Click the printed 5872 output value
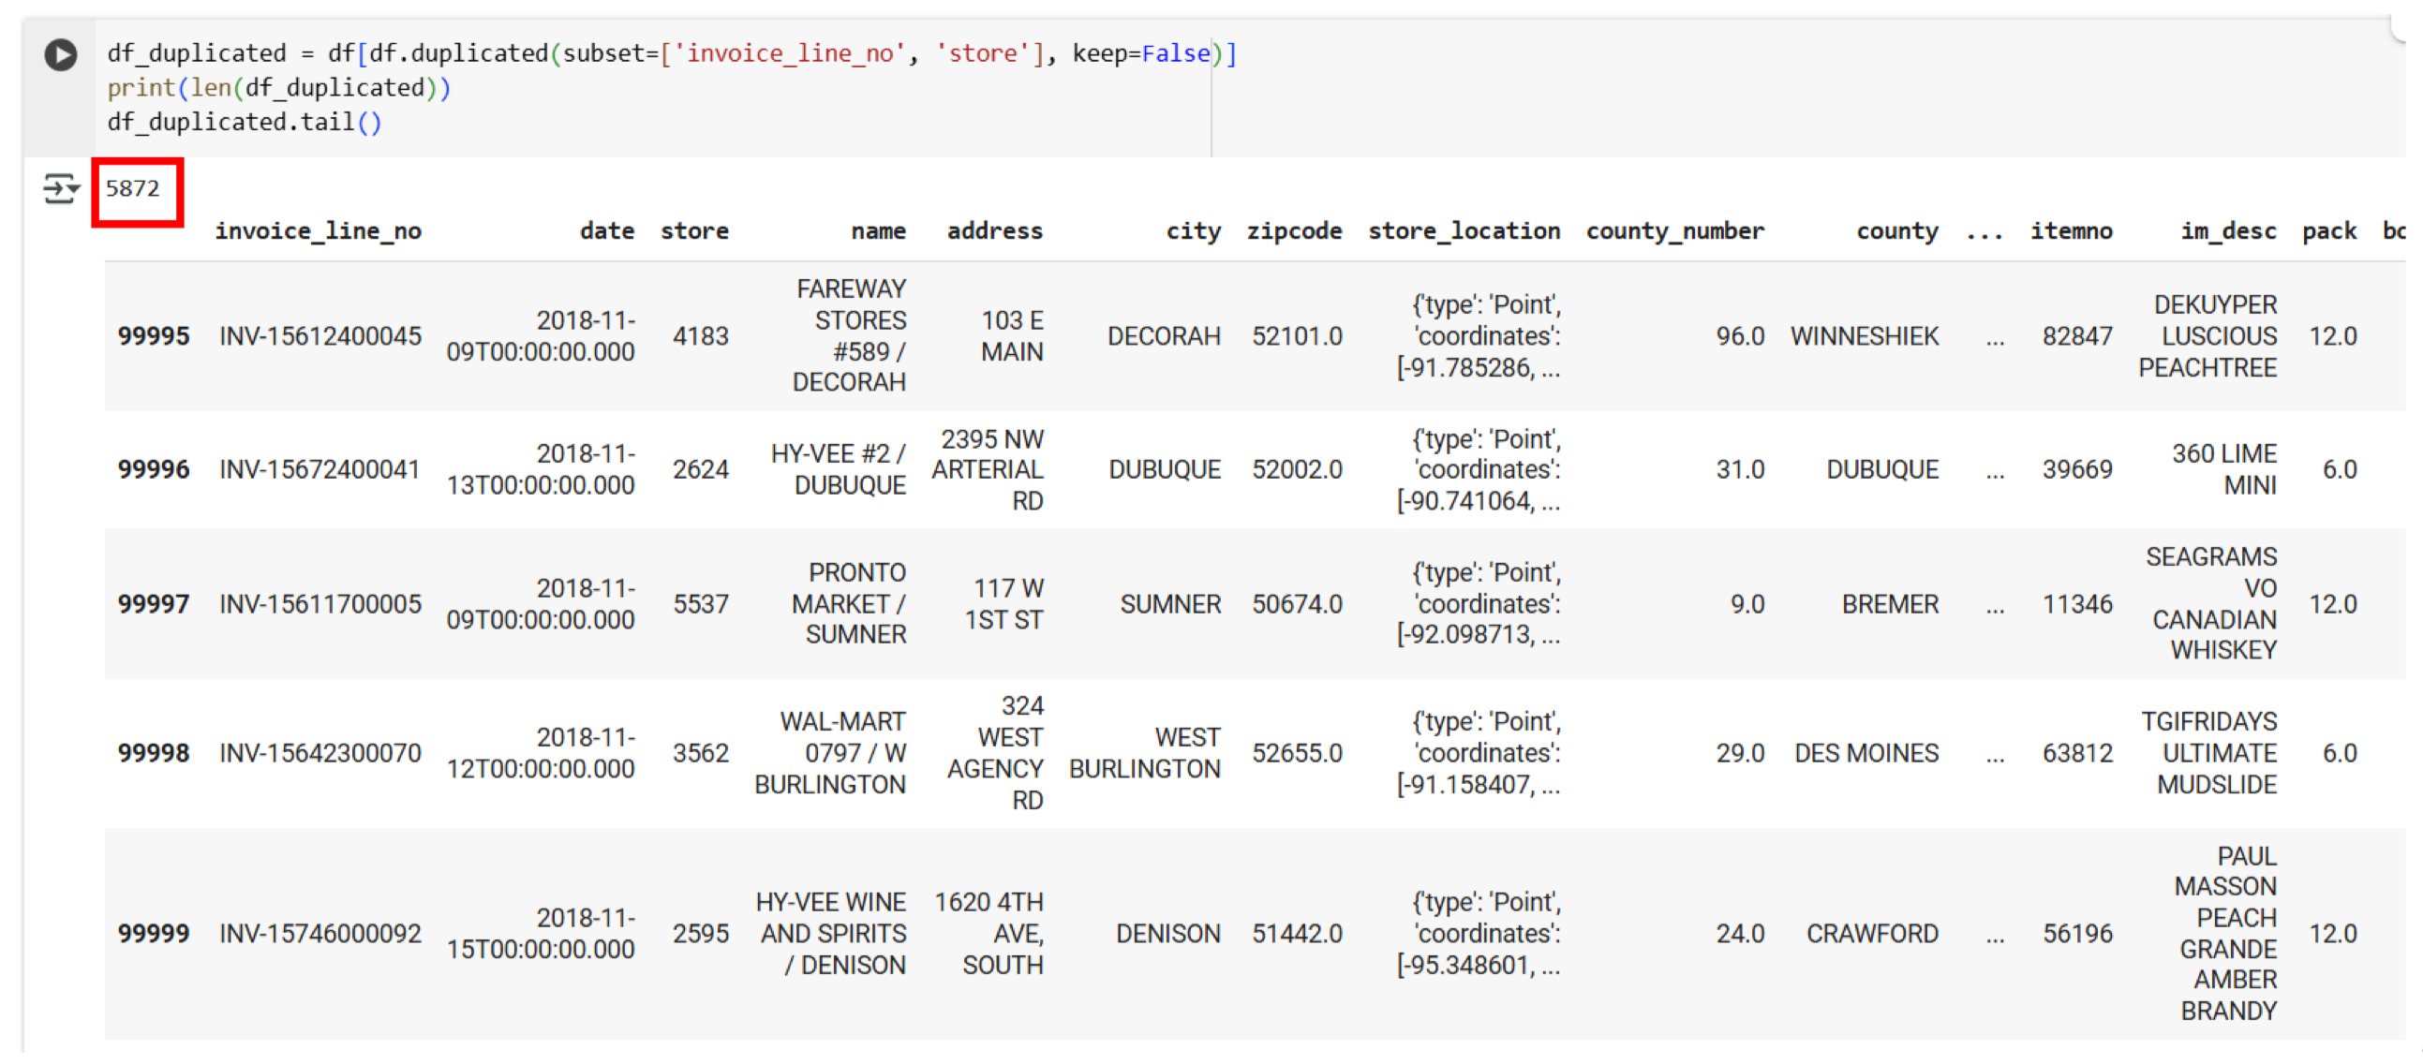The width and height of the screenshot is (2423, 1064). (133, 189)
